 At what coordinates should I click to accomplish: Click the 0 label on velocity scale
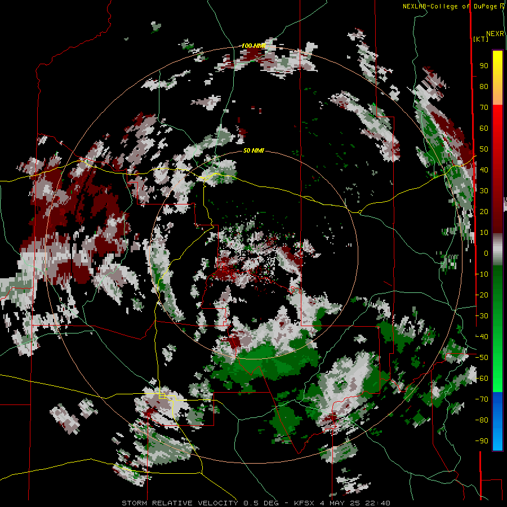486,253
